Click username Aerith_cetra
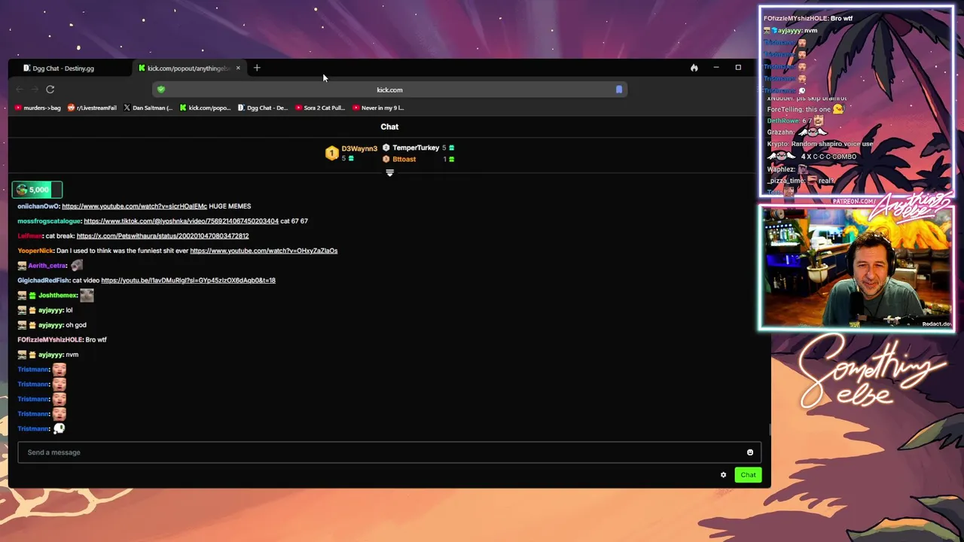The width and height of the screenshot is (964, 542). 47,266
